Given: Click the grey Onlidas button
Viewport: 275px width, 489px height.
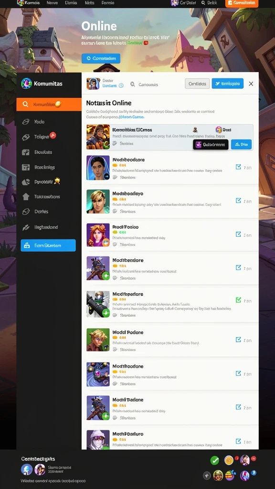Looking at the screenshot, I should (197, 84).
